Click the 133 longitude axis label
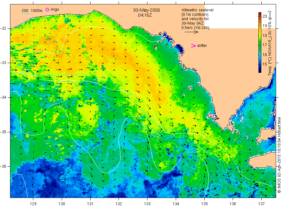The image size is (283, 208). pyautogui.click(x=147, y=204)
